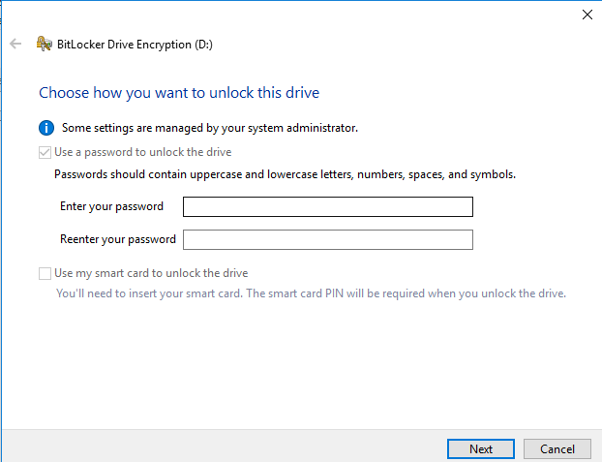Click the 'Use a password to unlock the drive' label
602x462 pixels.
[x=142, y=152]
